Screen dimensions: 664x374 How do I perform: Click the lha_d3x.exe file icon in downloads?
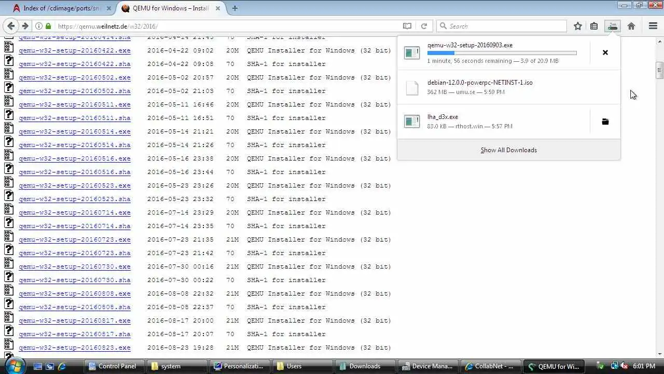pos(412,122)
